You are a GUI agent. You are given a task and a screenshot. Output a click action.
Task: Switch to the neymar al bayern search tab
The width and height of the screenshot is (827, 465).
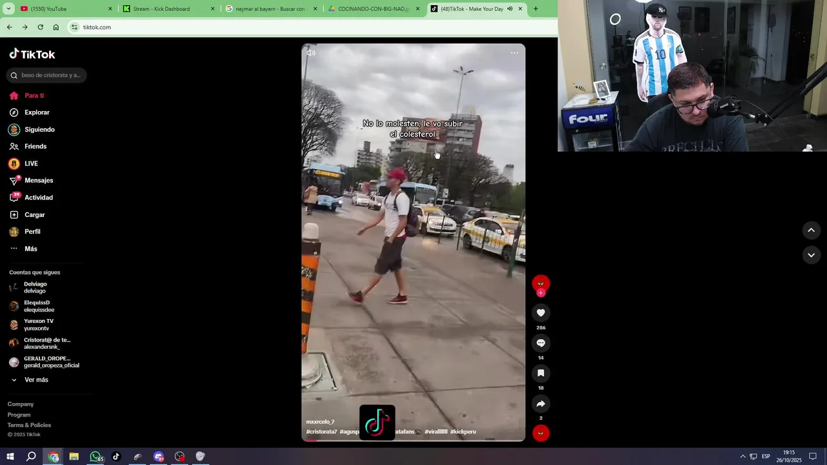tap(270, 9)
